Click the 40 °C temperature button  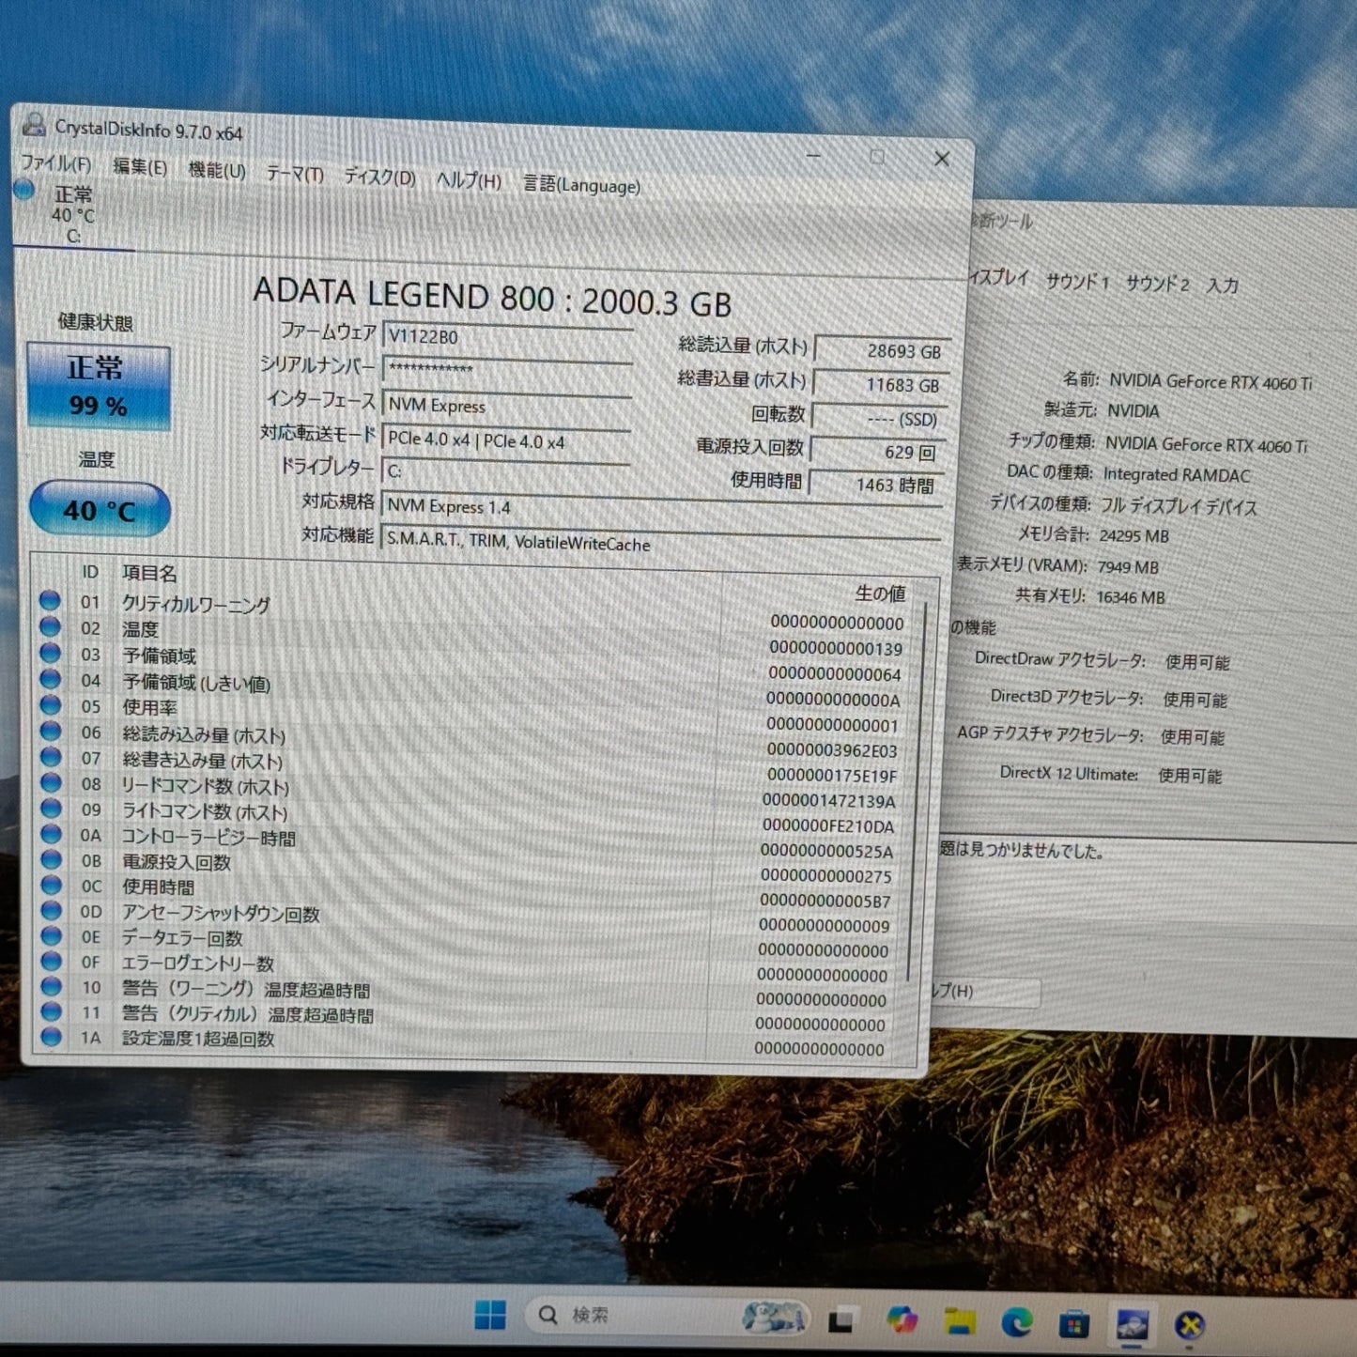[x=100, y=509]
